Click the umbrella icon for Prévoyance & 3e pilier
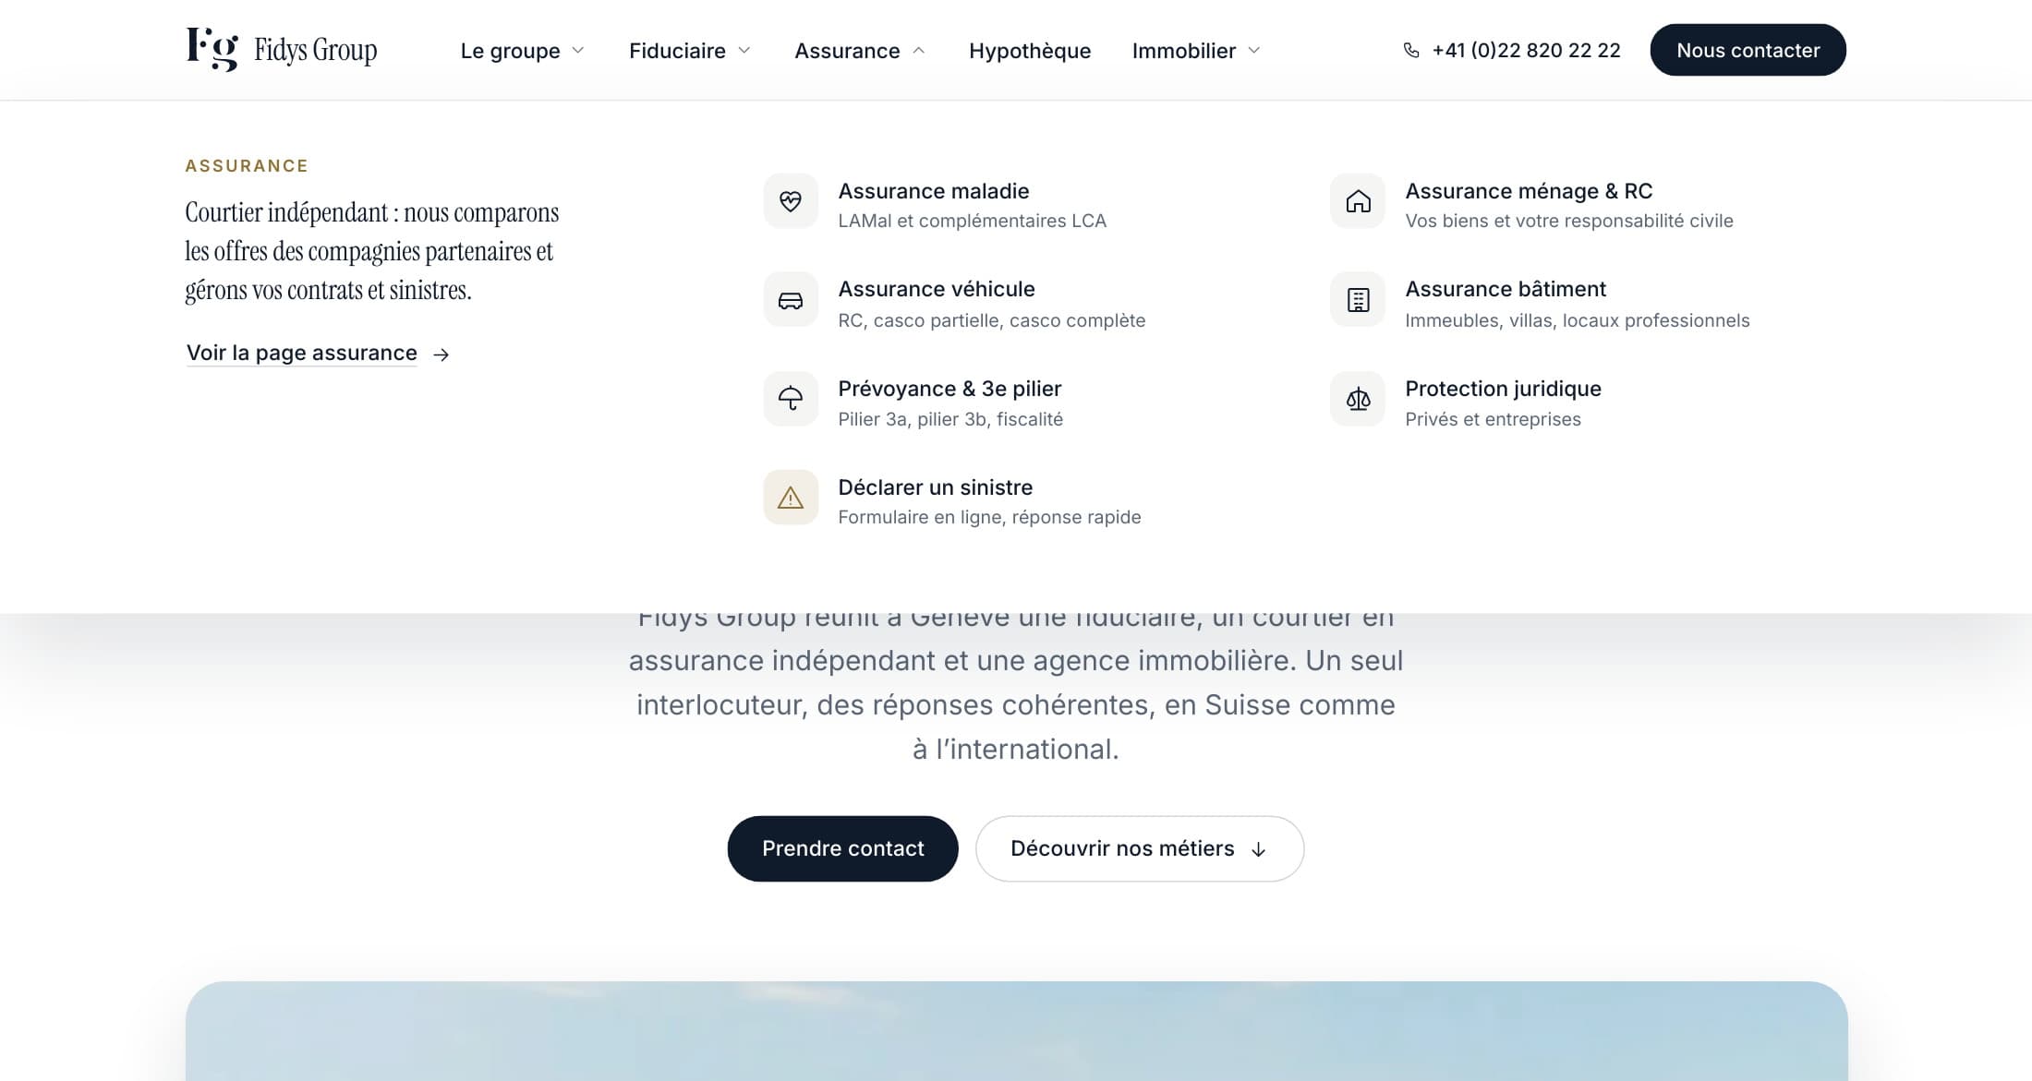This screenshot has width=2032, height=1081. (791, 399)
